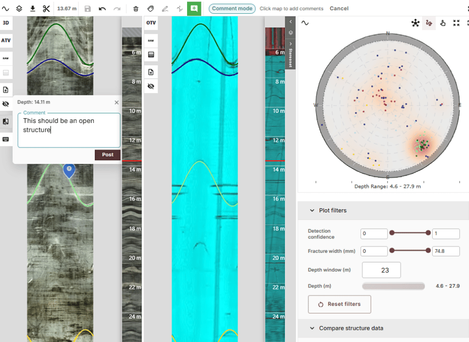Image resolution: width=469 pixels, height=342 pixels.
Task: Expand the Stereonet side tab chevron
Action: [x=291, y=44]
